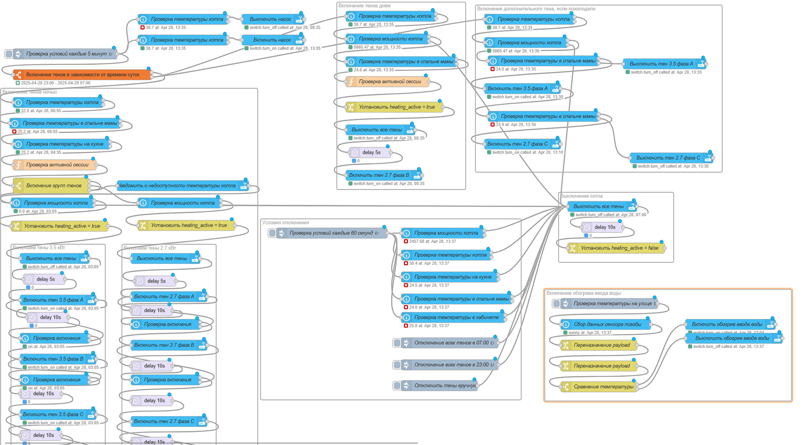Click service-call icon on 'Выключить насос' node
This screenshot has width=811, height=445.
pyautogui.click(x=299, y=19)
